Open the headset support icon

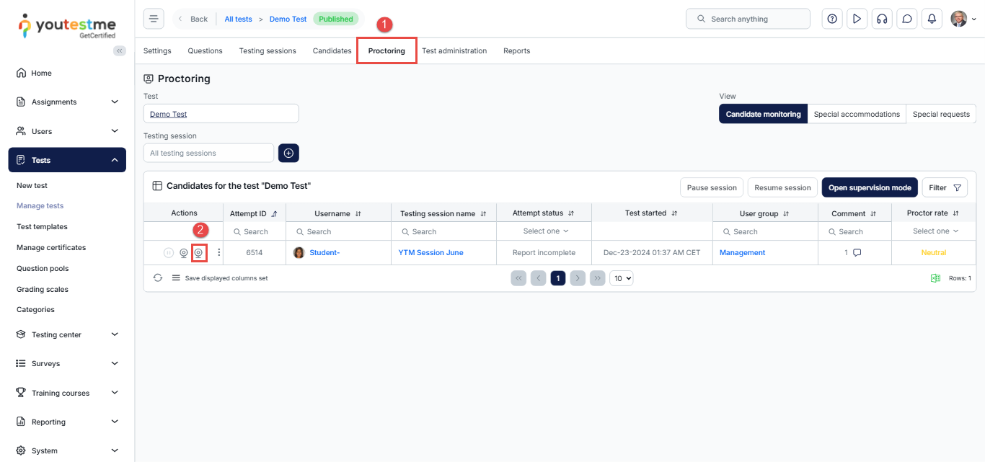pyautogui.click(x=882, y=19)
